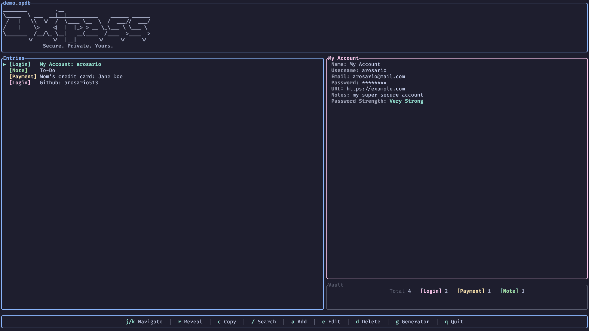This screenshot has height=331, width=589.
Task: Click the Email: arosario@mail.com line
Action: [368, 77]
